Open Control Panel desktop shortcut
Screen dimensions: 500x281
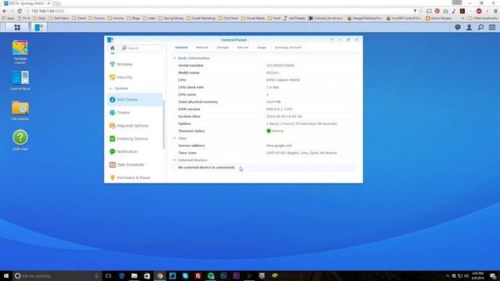(x=20, y=80)
